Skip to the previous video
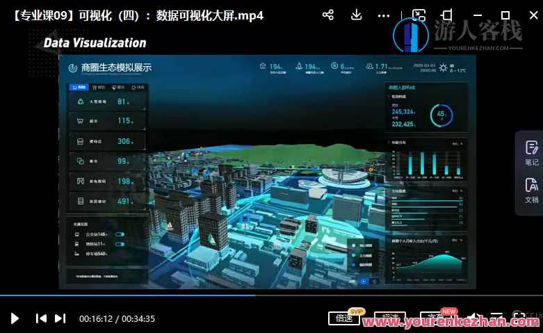The image size is (543, 333). 41,318
